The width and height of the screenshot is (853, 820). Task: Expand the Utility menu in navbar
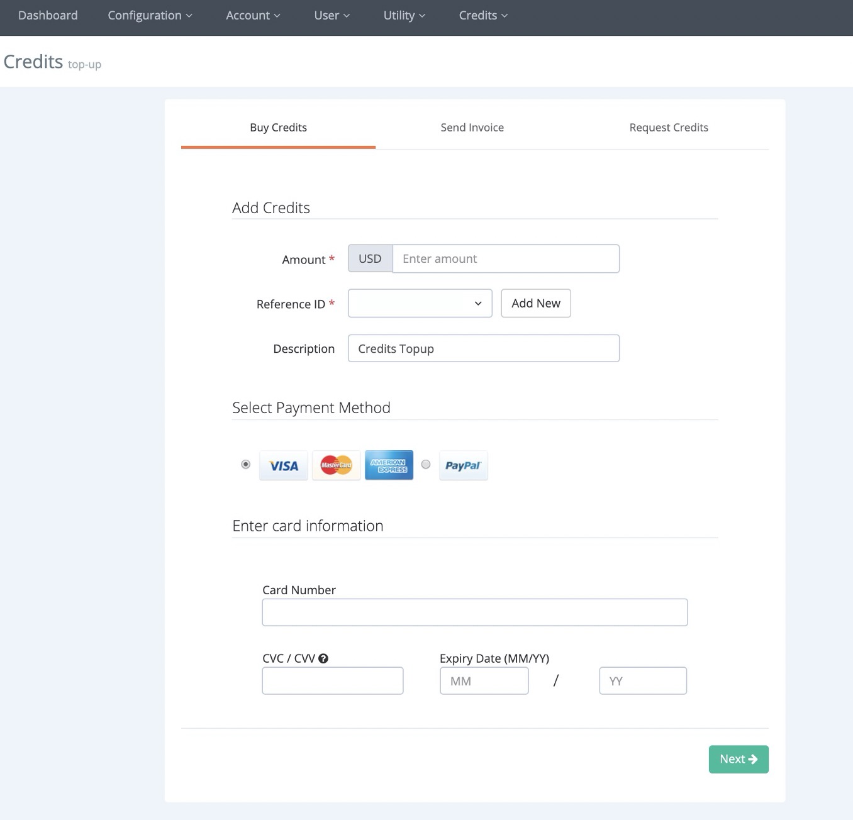tap(404, 16)
